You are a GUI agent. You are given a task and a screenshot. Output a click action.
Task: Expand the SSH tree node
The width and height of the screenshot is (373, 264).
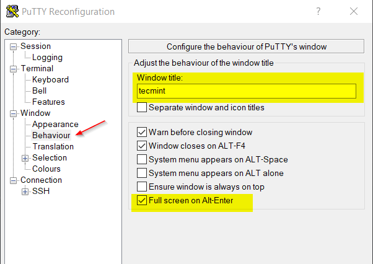point(25,191)
